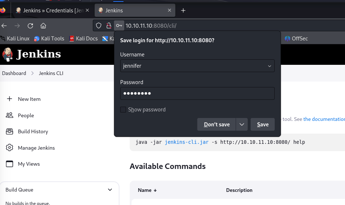Click the Available Commands heading
345x205 pixels.
[x=168, y=166]
